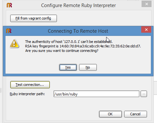Viewport: 157px width, 123px height.
Task: Click the yellow warning triangle icon
Action: pos(14,44)
